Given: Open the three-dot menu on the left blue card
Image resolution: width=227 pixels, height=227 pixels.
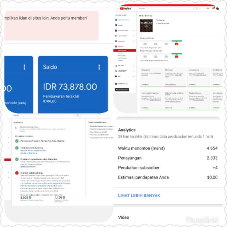Looking at the screenshot, I should tap(24, 67).
